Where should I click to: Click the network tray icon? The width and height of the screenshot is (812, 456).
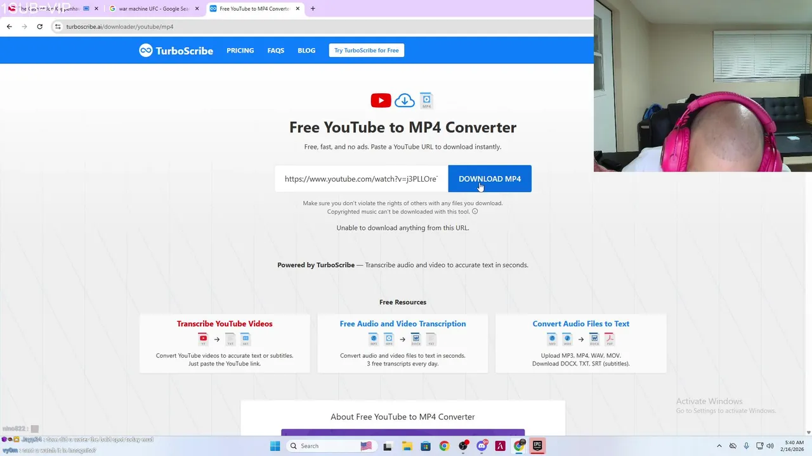pos(759,446)
